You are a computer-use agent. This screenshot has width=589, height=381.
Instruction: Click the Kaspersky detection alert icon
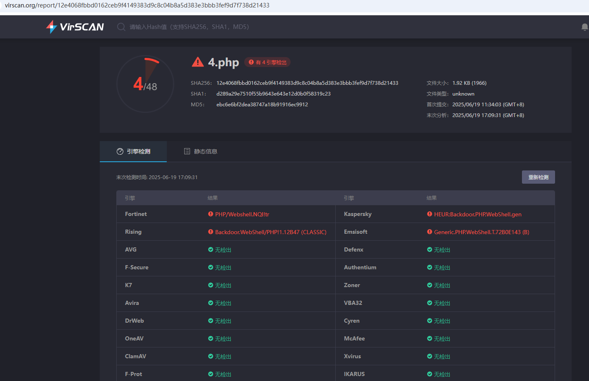pos(430,214)
